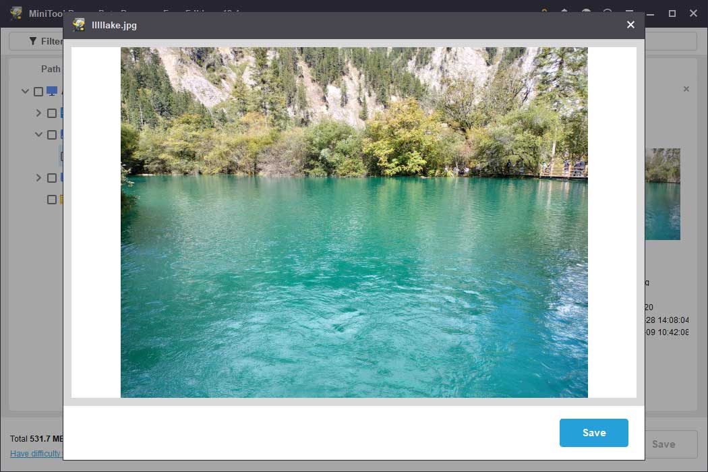Image resolution: width=708 pixels, height=472 pixels.
Task: Switch to the Path tab
Action: coord(51,69)
